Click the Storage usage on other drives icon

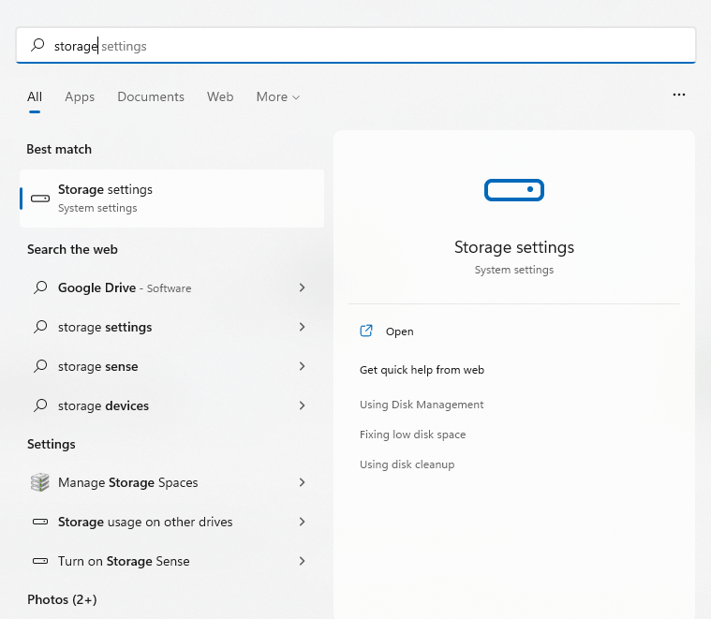(39, 522)
